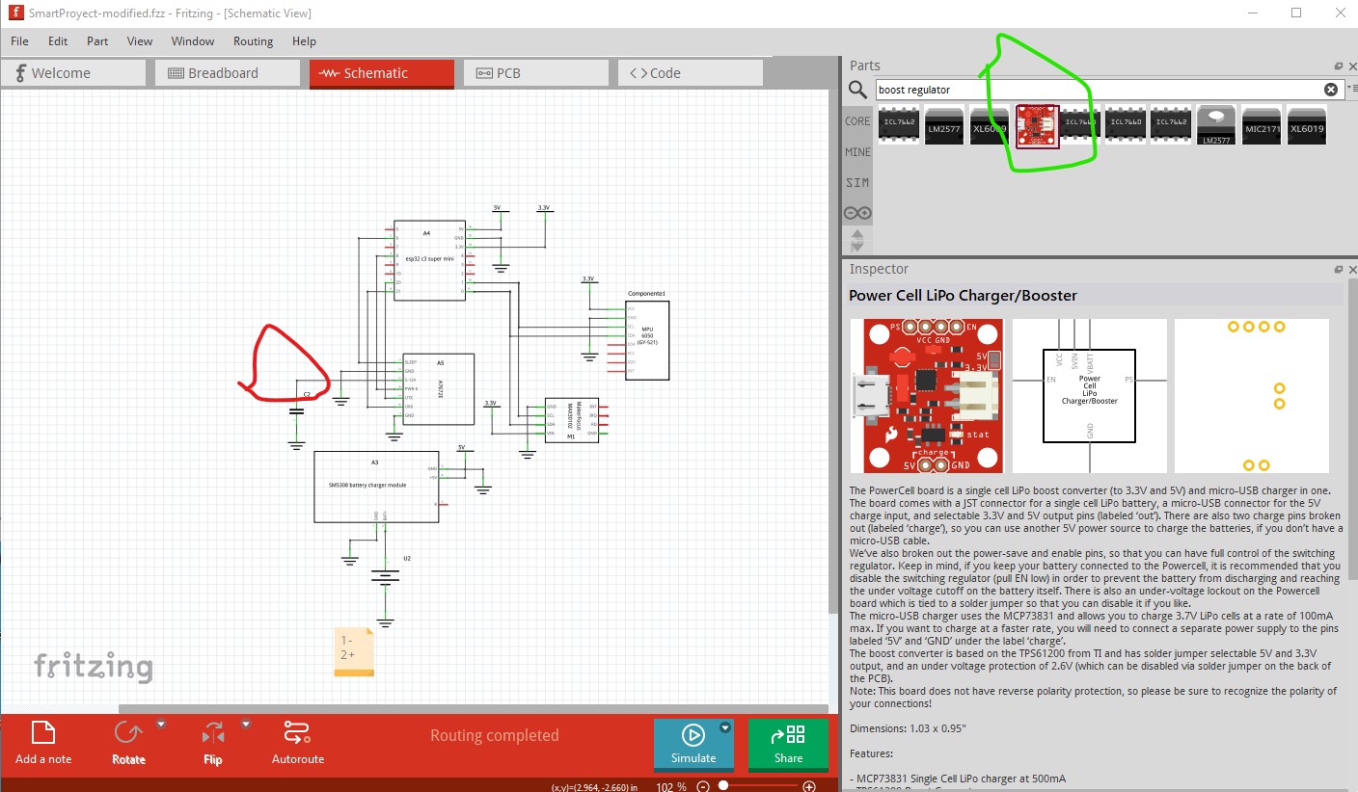Viewport: 1358px width, 792px height.
Task: Click the Inspector schematic symbol image
Action: coord(1090,396)
